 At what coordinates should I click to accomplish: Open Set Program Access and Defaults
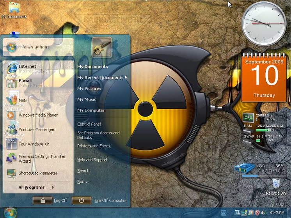[x=98, y=135]
